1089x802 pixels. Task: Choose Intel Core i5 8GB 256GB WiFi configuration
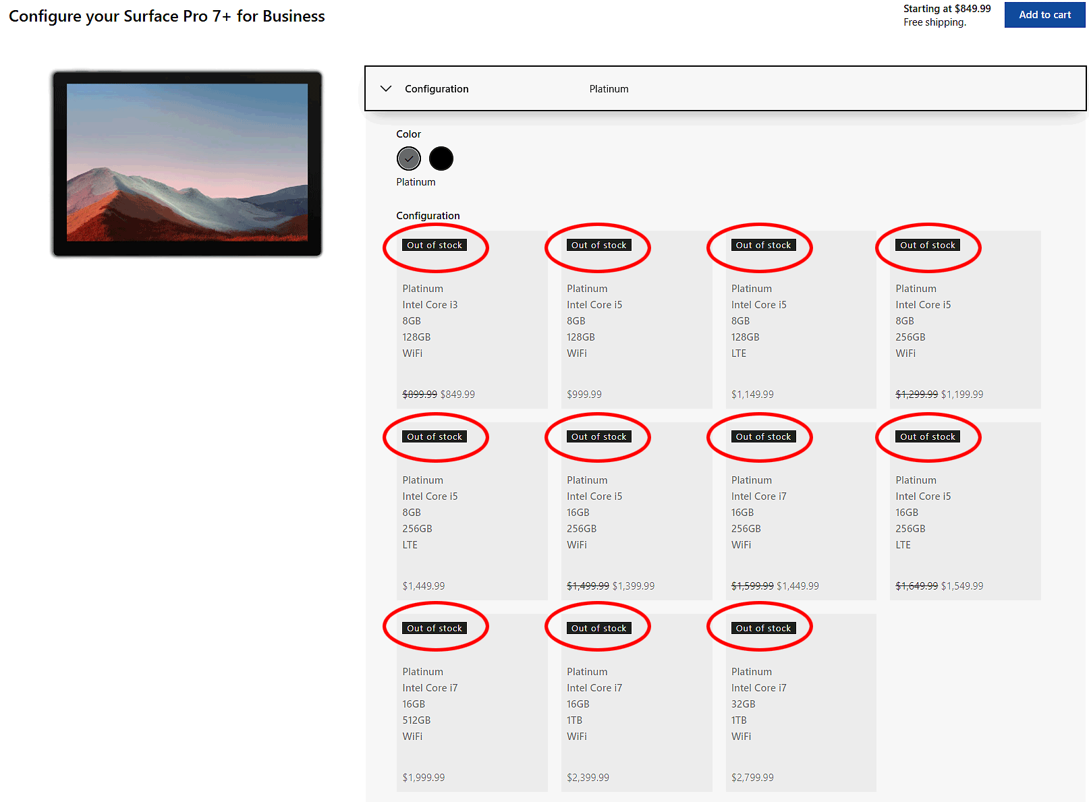tap(965, 320)
